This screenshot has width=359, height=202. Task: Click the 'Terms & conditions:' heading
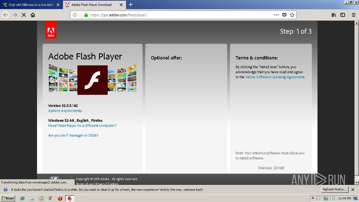(x=257, y=58)
